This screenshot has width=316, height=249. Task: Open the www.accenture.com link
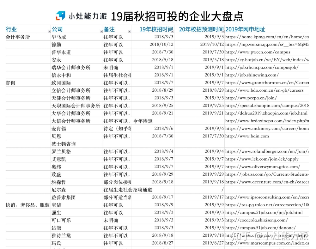267,182
